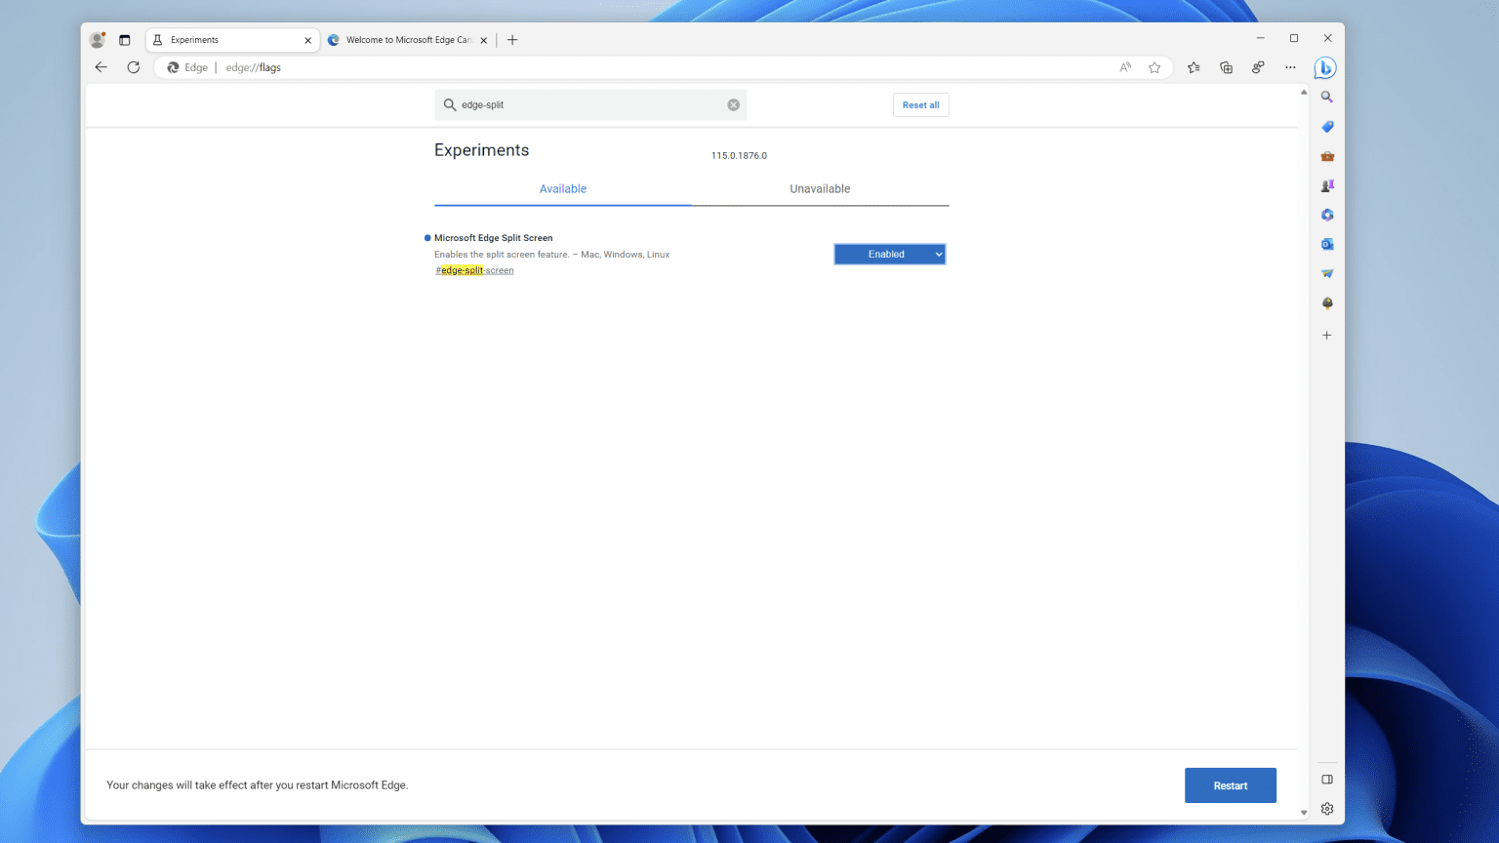
Task: Open Bing Discover in the sidebar
Action: tap(1326, 67)
